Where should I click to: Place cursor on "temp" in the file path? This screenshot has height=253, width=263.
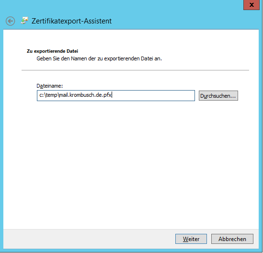pyautogui.click(x=51, y=95)
